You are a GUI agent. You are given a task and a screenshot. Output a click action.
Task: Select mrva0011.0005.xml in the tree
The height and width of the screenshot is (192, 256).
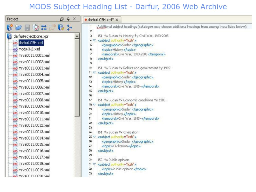click(x=34, y=81)
